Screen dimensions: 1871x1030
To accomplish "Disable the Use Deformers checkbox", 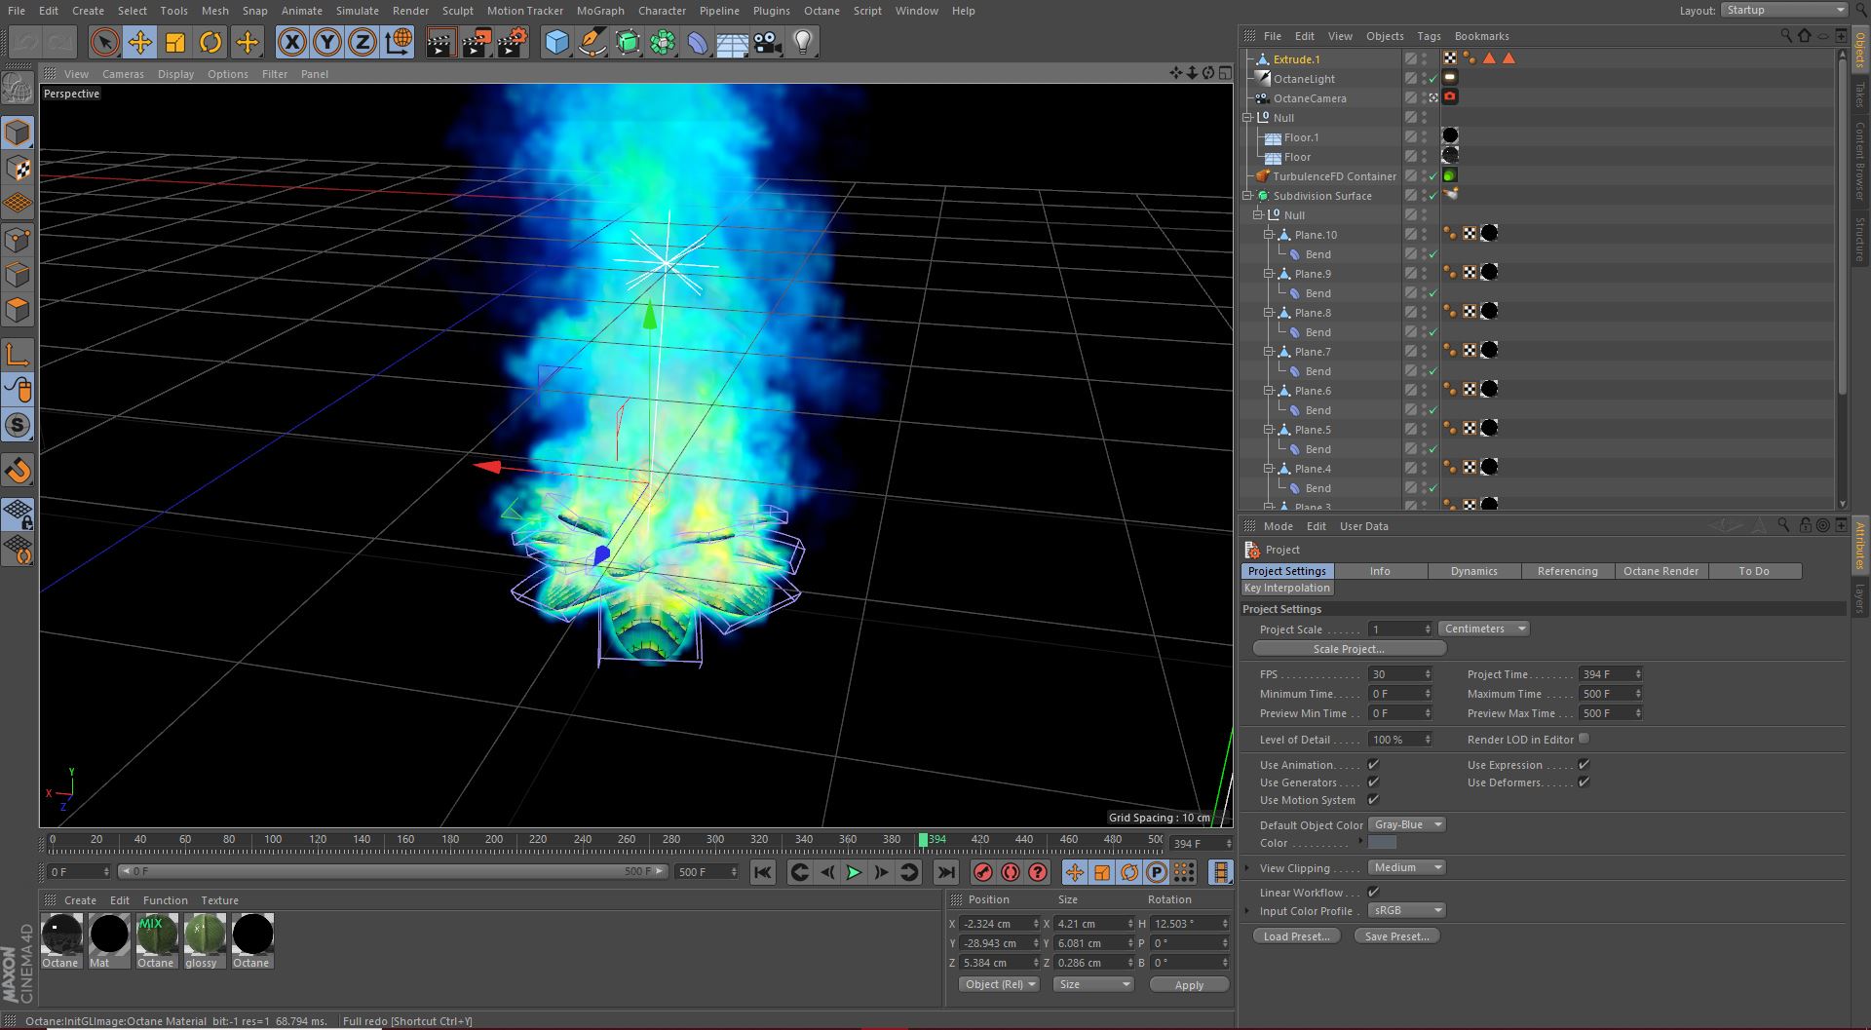I will pyautogui.click(x=1584, y=782).
